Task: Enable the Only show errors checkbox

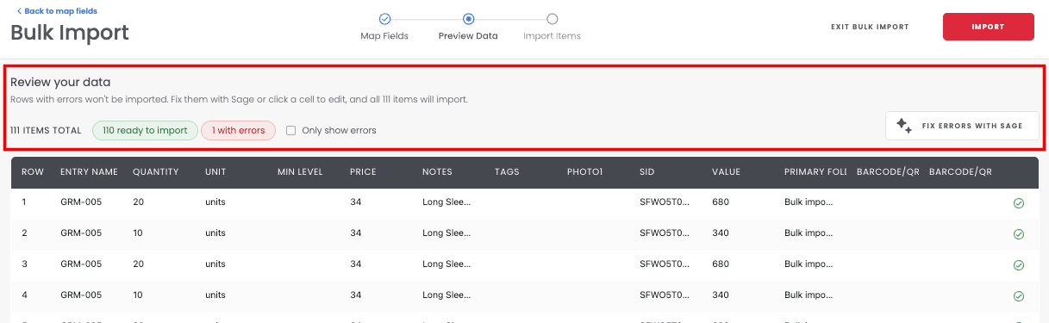Action: 291,130
